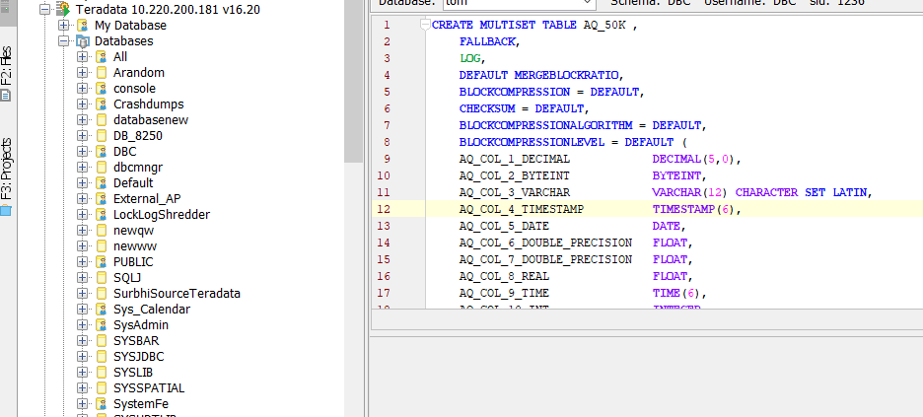Click the Databases folder icon
The height and width of the screenshot is (417, 923).
coord(82,41)
